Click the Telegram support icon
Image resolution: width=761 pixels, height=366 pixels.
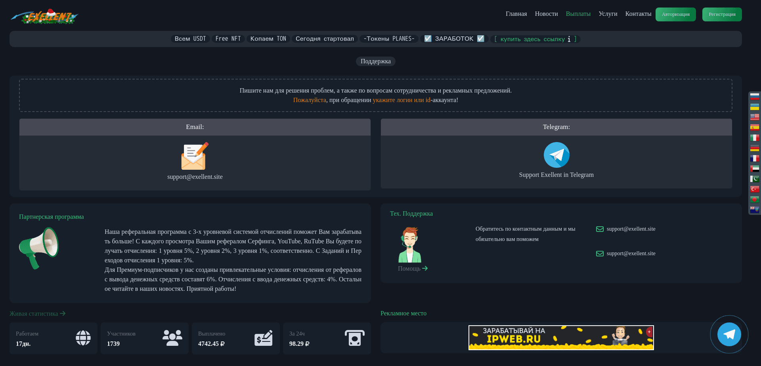(x=556, y=155)
